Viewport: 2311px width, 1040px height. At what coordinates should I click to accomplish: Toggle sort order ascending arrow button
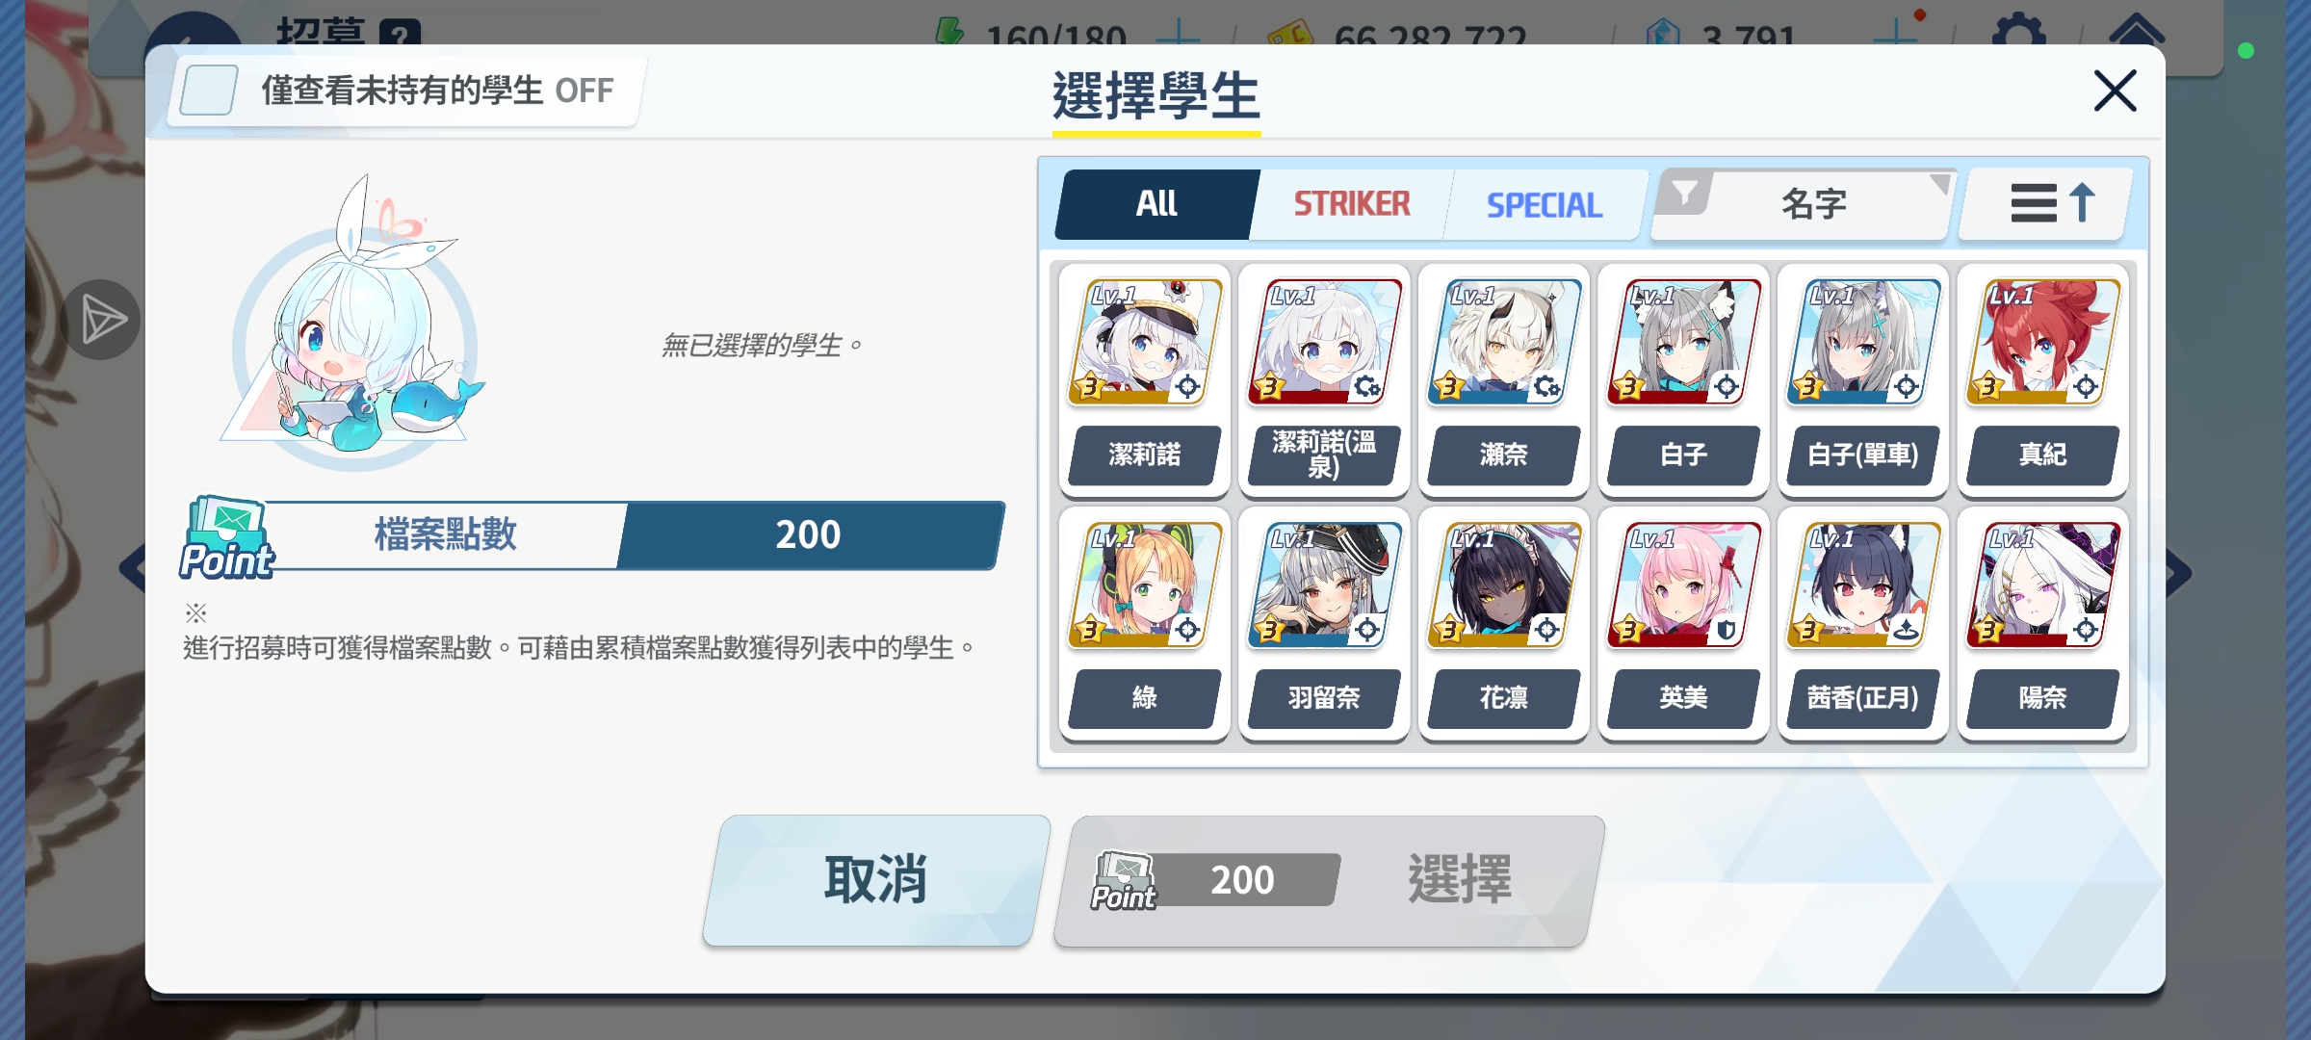tap(2047, 204)
